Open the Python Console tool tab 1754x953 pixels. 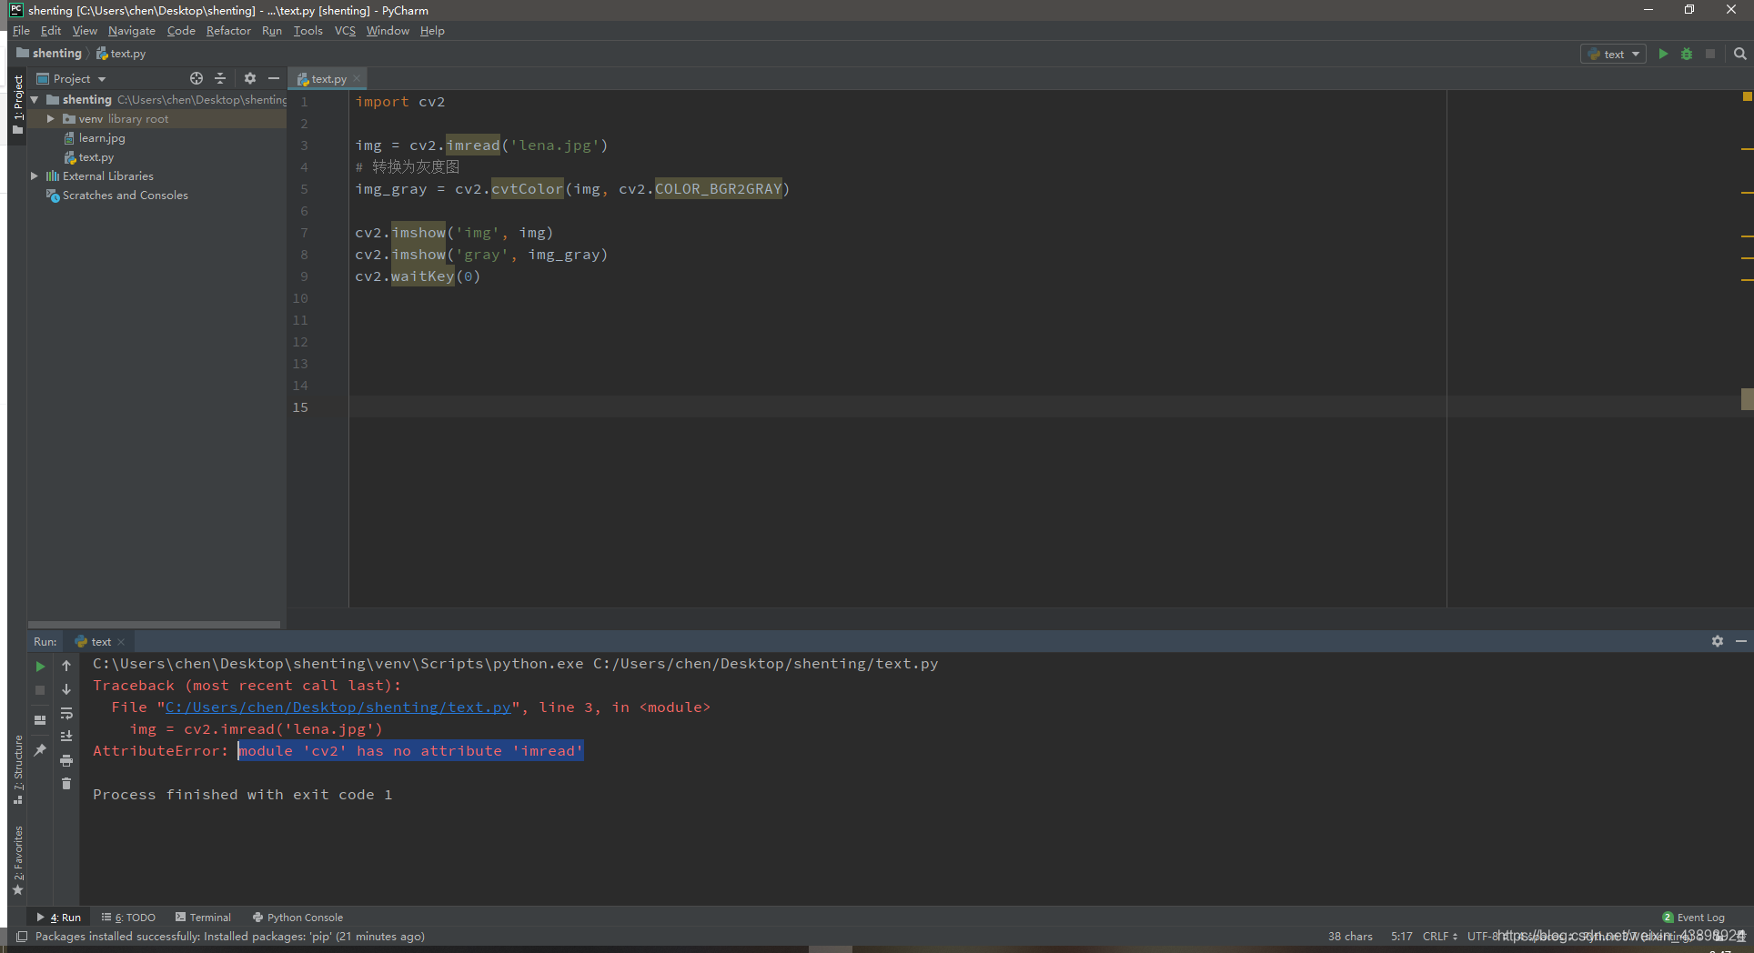pyautogui.click(x=297, y=918)
